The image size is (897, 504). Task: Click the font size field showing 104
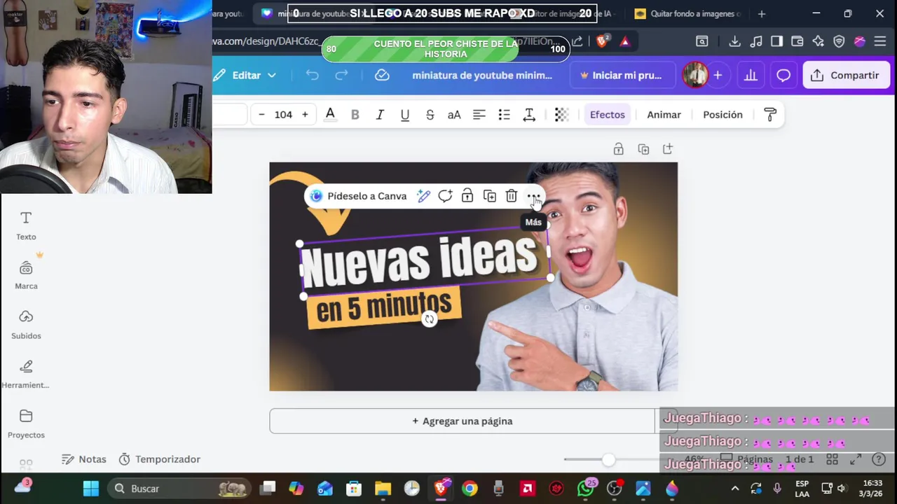tap(283, 115)
